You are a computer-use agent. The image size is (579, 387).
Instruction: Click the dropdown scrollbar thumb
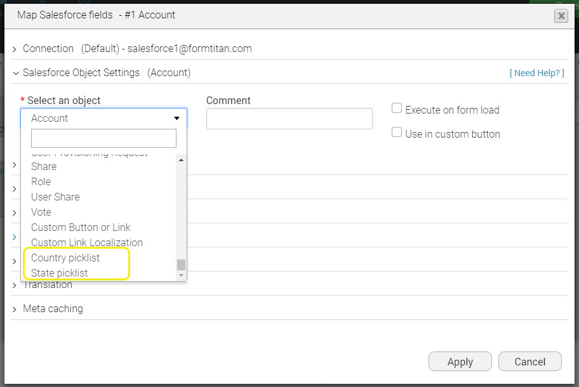pos(181,265)
